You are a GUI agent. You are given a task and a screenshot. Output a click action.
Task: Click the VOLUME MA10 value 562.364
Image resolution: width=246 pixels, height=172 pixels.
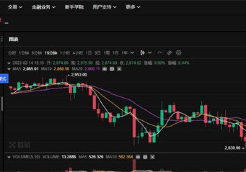pyautogui.click(x=125, y=157)
